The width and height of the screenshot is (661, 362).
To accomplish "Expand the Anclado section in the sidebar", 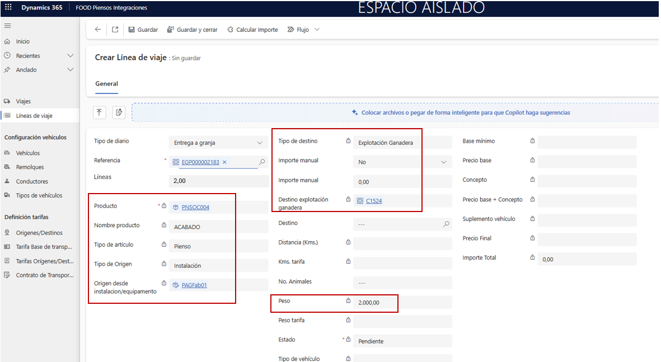I will [70, 70].
